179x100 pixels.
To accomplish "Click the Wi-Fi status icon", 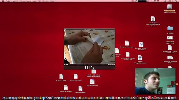I will click(x=155, y=1).
